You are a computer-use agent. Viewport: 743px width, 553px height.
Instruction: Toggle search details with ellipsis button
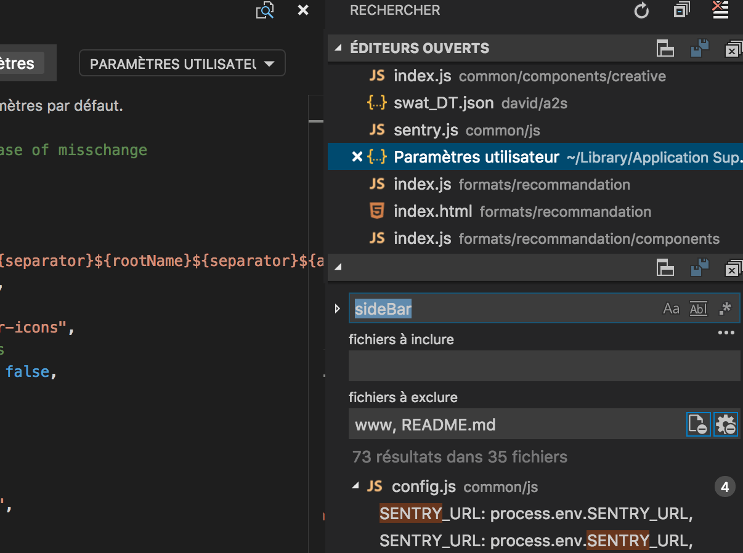726,333
